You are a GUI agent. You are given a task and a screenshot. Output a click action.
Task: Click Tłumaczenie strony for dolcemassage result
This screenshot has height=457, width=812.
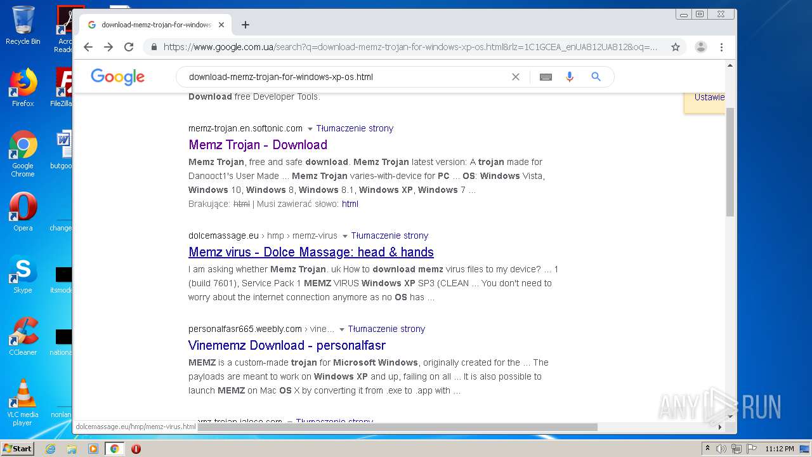pos(390,235)
